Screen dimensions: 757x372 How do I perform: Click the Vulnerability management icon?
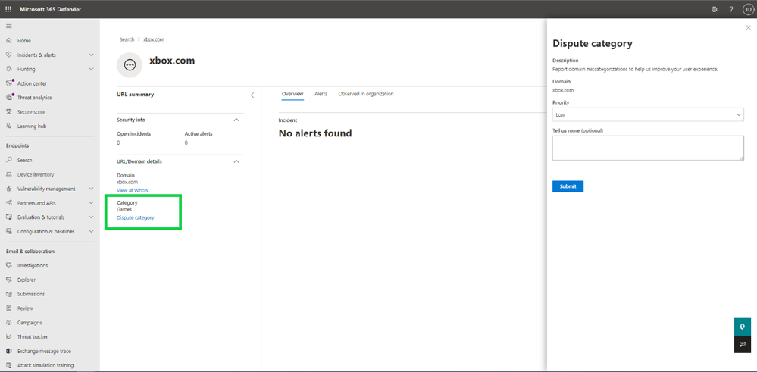tap(8, 189)
